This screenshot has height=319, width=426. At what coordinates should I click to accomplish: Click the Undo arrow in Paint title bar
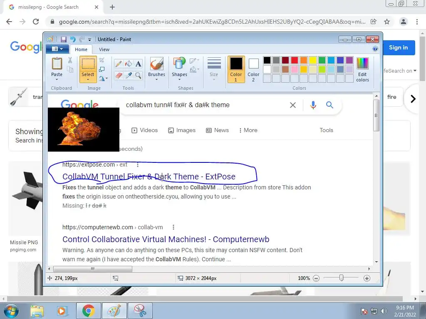tap(72, 39)
